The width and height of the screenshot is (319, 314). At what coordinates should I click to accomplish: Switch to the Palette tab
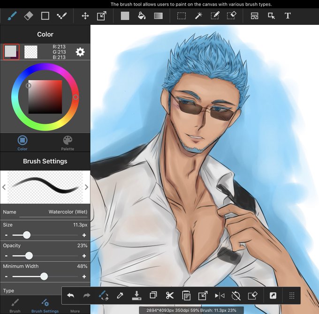(x=68, y=143)
